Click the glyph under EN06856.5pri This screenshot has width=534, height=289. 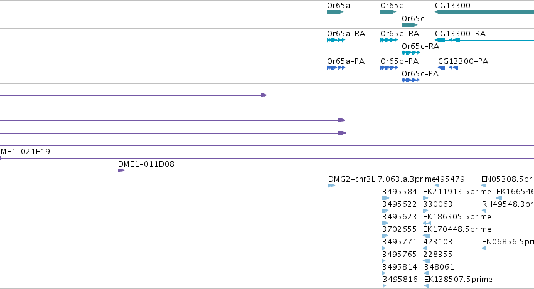click(484, 248)
